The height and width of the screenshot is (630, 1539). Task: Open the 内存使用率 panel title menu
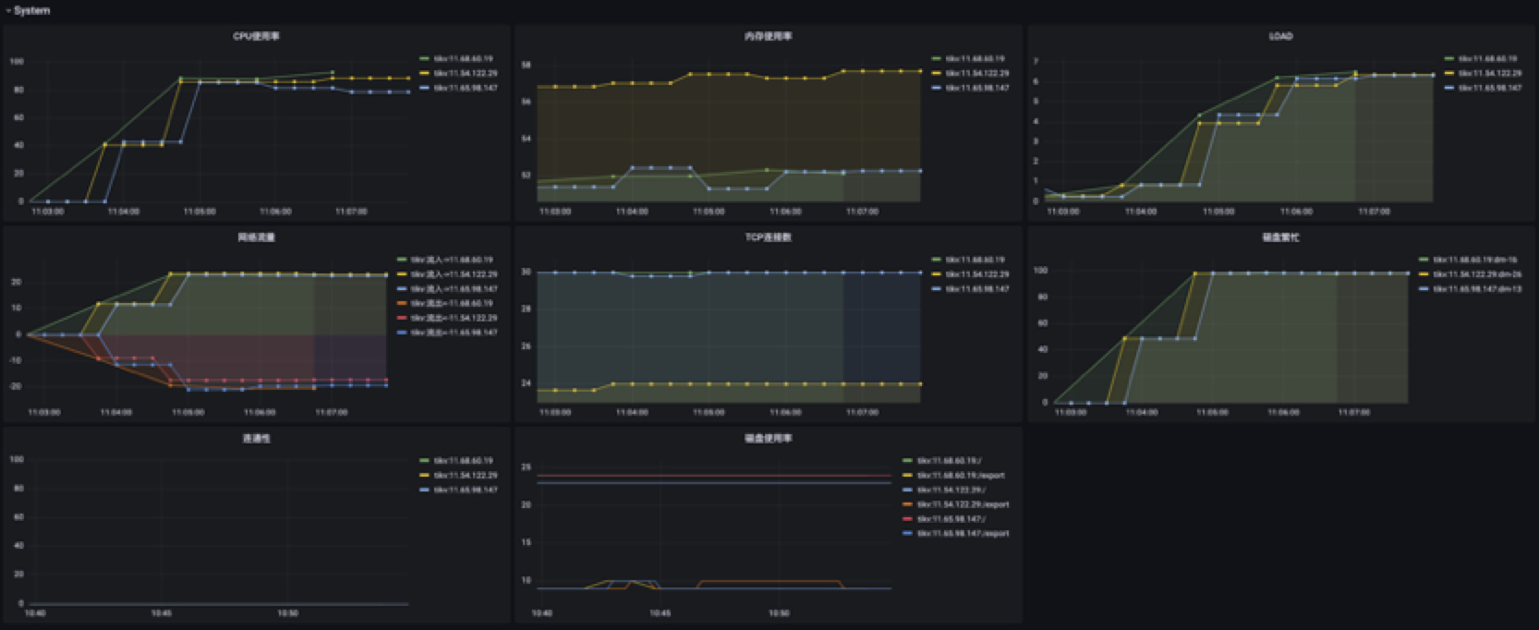click(x=768, y=36)
